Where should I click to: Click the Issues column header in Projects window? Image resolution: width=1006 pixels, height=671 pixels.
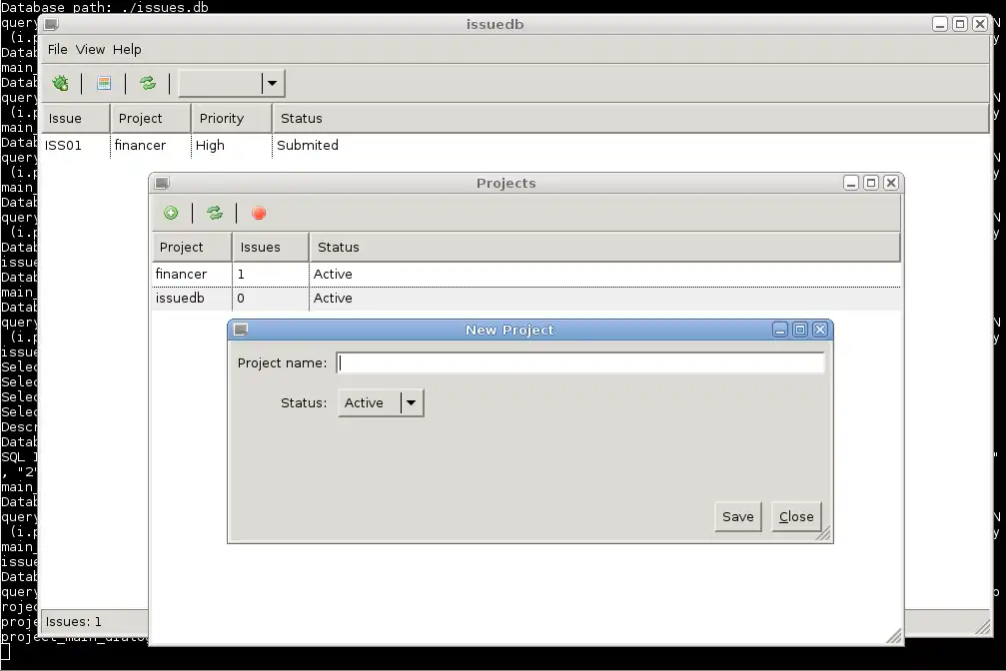pyautogui.click(x=270, y=247)
